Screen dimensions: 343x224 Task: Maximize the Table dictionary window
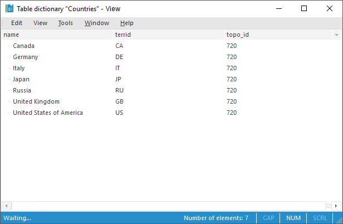304,8
